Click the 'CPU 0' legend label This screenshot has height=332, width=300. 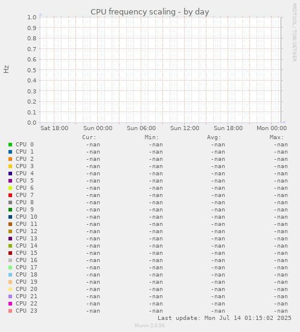(25, 145)
